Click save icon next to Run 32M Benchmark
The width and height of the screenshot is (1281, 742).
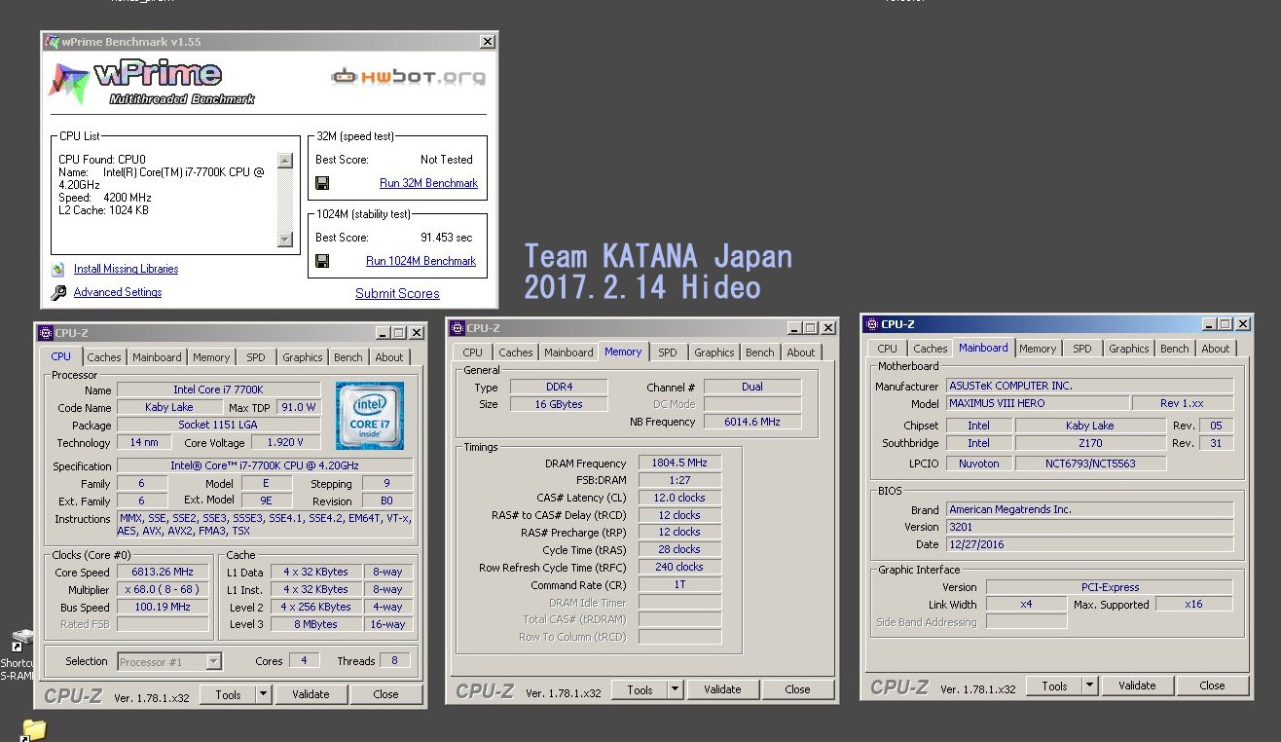coord(322,183)
